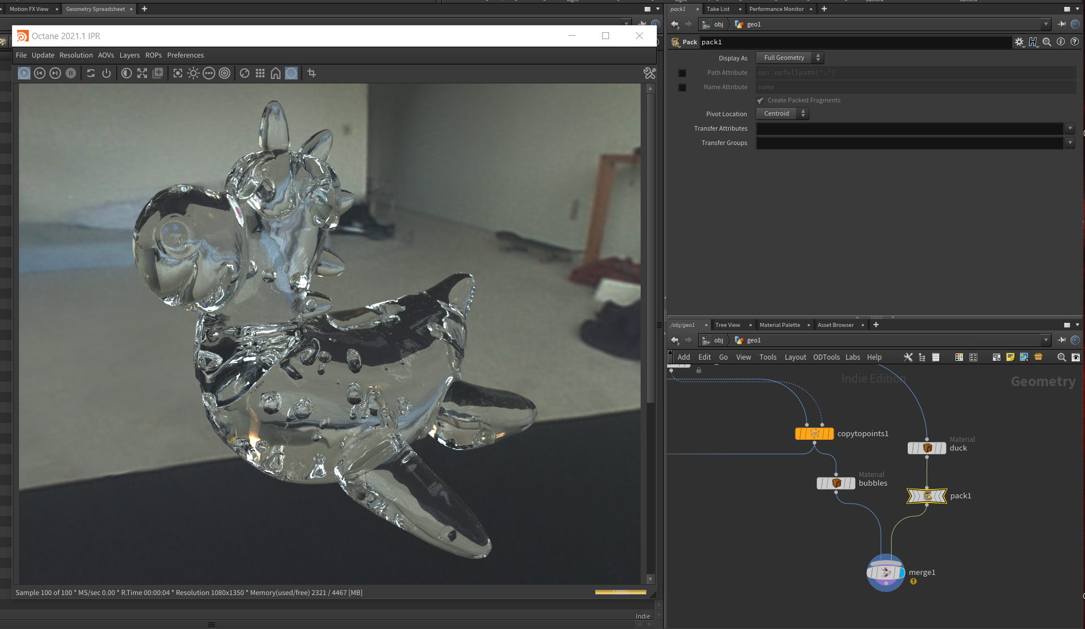1085x629 pixels.
Task: Expand the network editor path dropdown arrow
Action: click(1046, 340)
